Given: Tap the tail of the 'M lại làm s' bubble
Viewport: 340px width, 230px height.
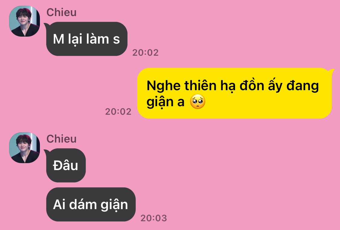Looking at the screenshot, I should pyautogui.click(x=47, y=25).
